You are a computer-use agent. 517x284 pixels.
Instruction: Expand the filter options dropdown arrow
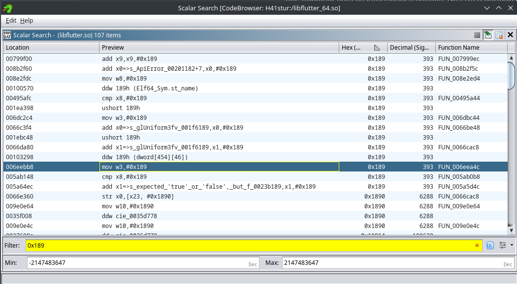tap(512, 245)
